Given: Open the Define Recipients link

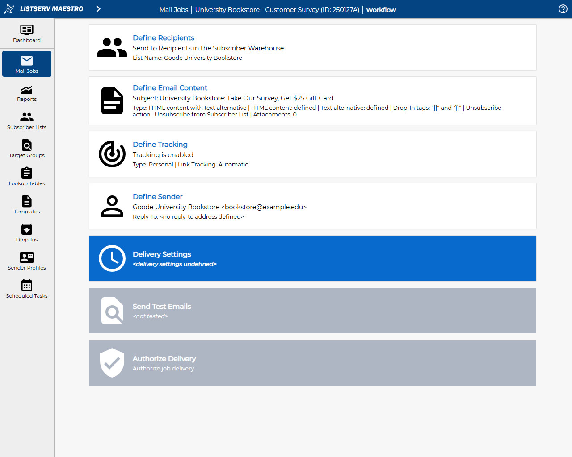Looking at the screenshot, I should coord(164,38).
